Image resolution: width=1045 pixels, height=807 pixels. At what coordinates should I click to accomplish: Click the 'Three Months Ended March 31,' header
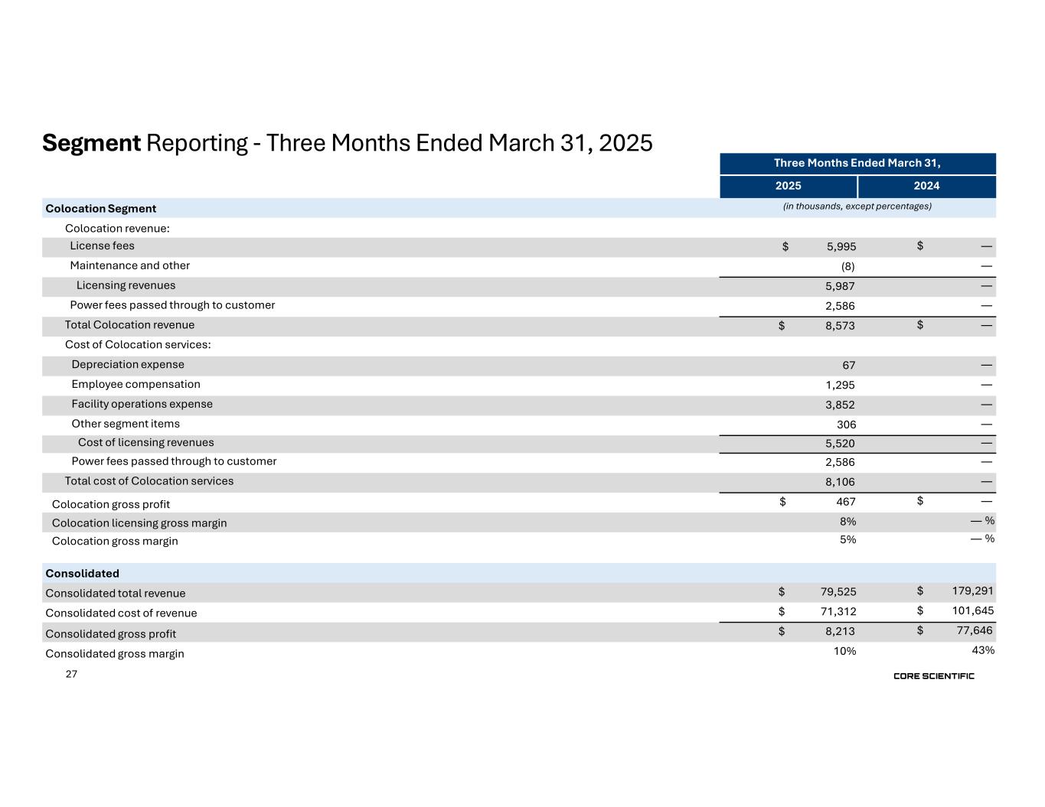pyautogui.click(x=857, y=163)
